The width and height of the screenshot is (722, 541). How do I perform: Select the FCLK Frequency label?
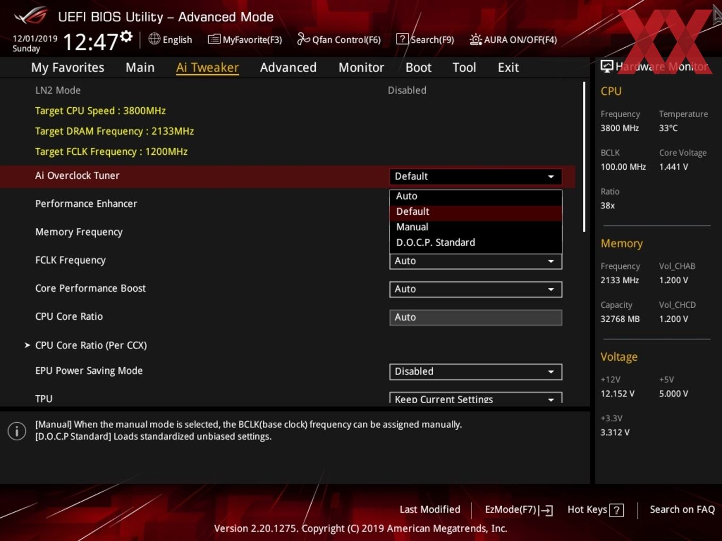[x=70, y=260]
